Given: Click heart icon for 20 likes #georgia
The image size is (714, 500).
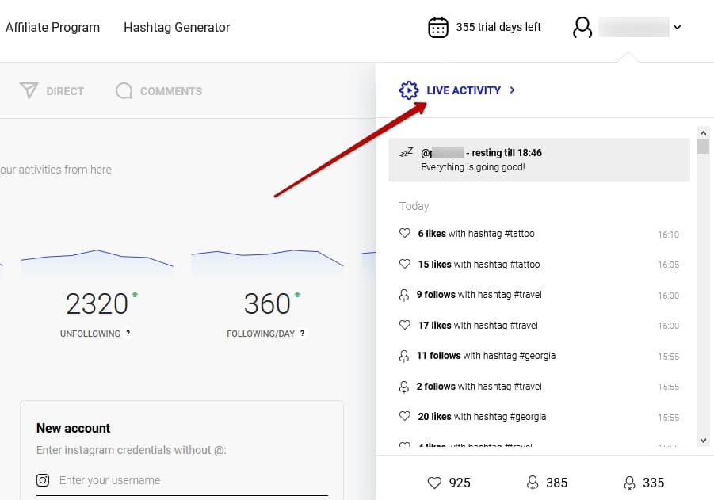Looking at the screenshot, I should 405,416.
